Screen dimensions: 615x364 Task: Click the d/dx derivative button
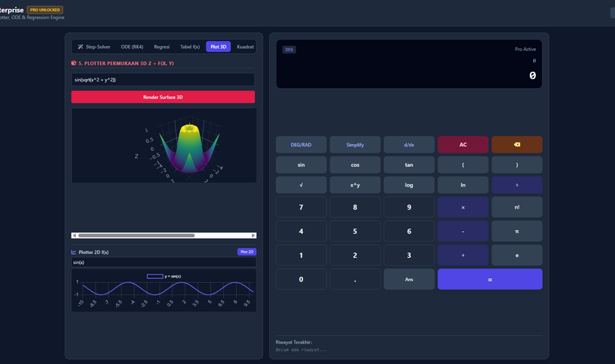[408, 145]
